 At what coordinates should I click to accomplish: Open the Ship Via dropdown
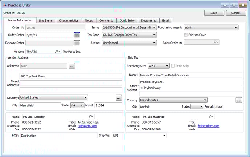(164, 136)
